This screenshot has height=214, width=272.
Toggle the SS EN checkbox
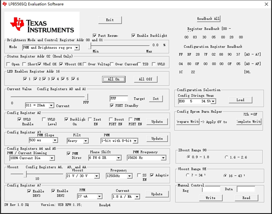pyautogui.click(x=139, y=175)
